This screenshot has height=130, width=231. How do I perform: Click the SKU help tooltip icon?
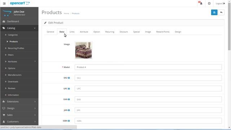69,78
